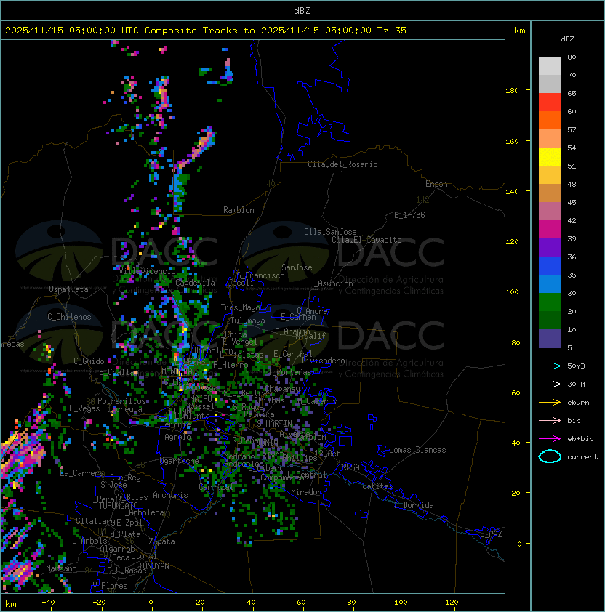605x612 pixels.
Task: Click the 'eb+bip' legend label
Action: (580, 439)
